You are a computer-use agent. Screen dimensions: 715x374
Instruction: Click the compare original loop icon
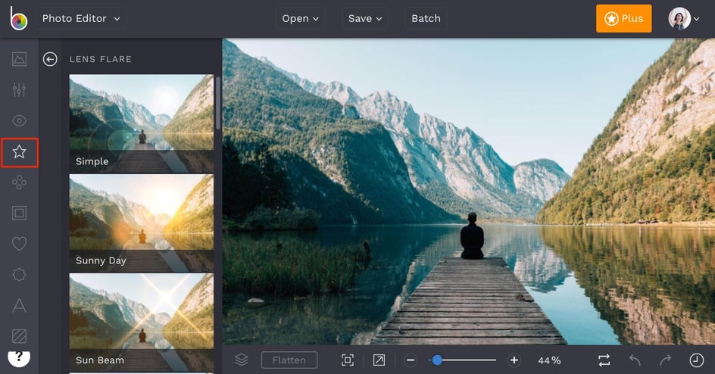pyautogui.click(x=604, y=360)
